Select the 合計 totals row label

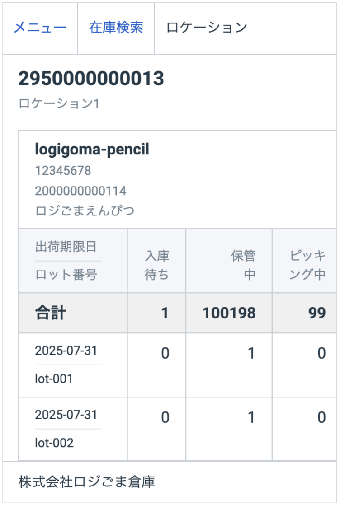point(51,313)
